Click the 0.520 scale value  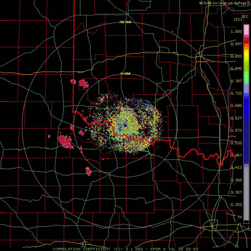pos(236,143)
